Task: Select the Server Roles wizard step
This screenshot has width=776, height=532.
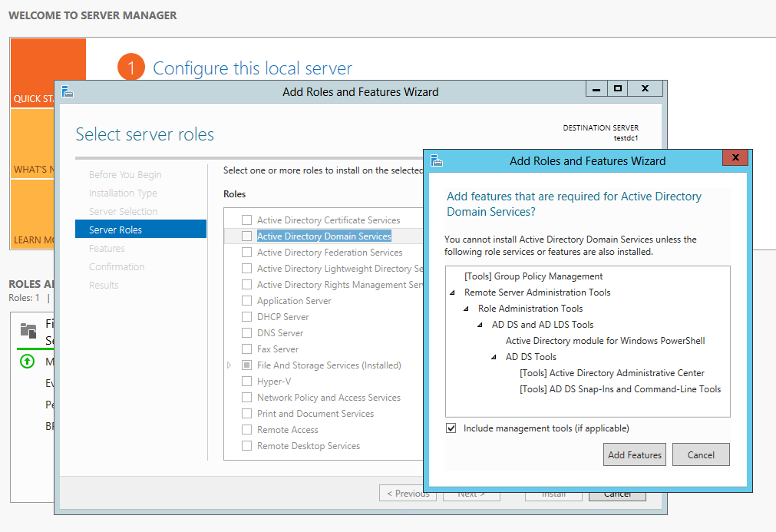Action: coord(140,229)
